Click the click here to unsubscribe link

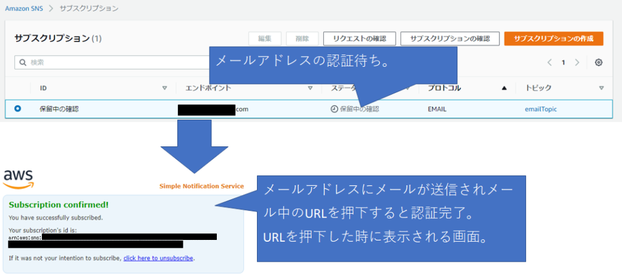pyautogui.click(x=159, y=258)
